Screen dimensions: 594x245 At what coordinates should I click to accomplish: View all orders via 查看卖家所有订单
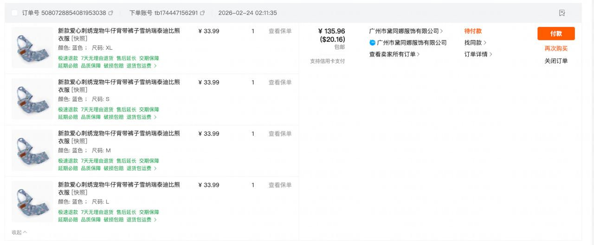[x=394, y=54]
